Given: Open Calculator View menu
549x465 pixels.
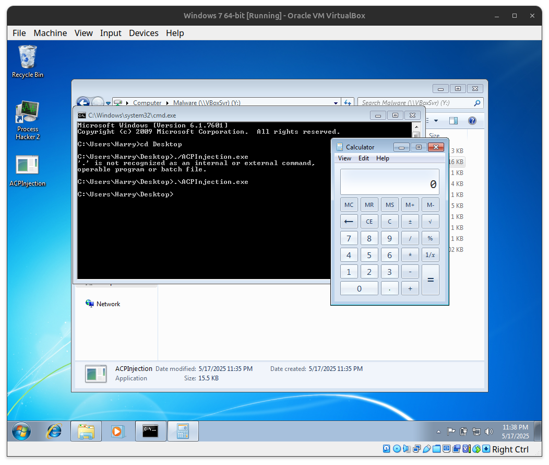Looking at the screenshot, I should coord(344,158).
